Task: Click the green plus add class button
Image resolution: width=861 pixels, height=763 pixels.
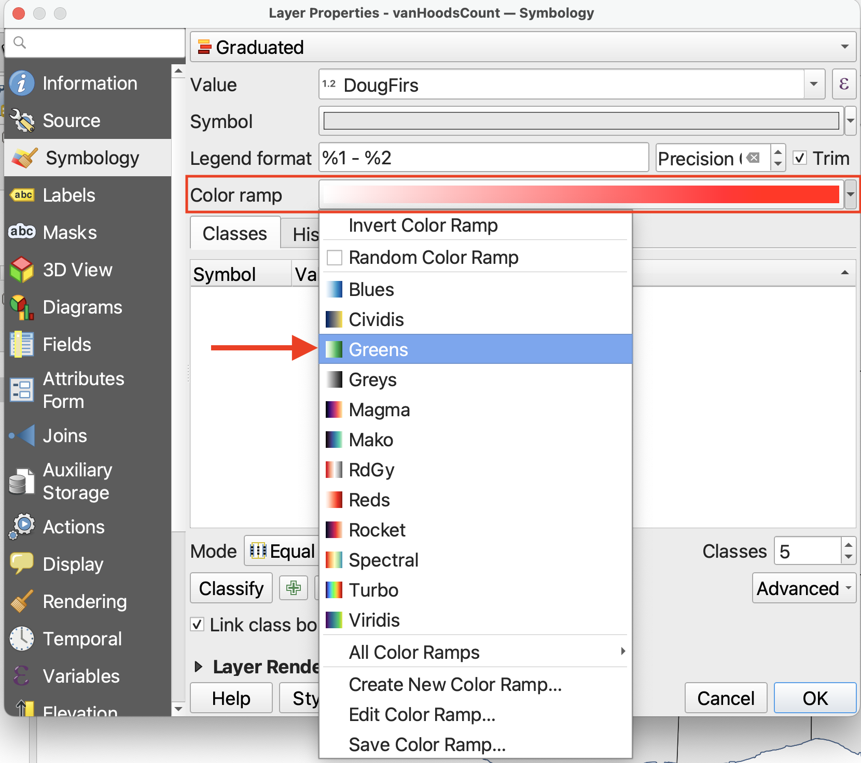Action: [293, 588]
